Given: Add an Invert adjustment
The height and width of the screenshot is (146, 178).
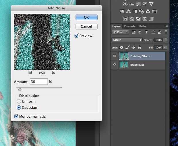Looking at the screenshot, I should tap(125, 19).
